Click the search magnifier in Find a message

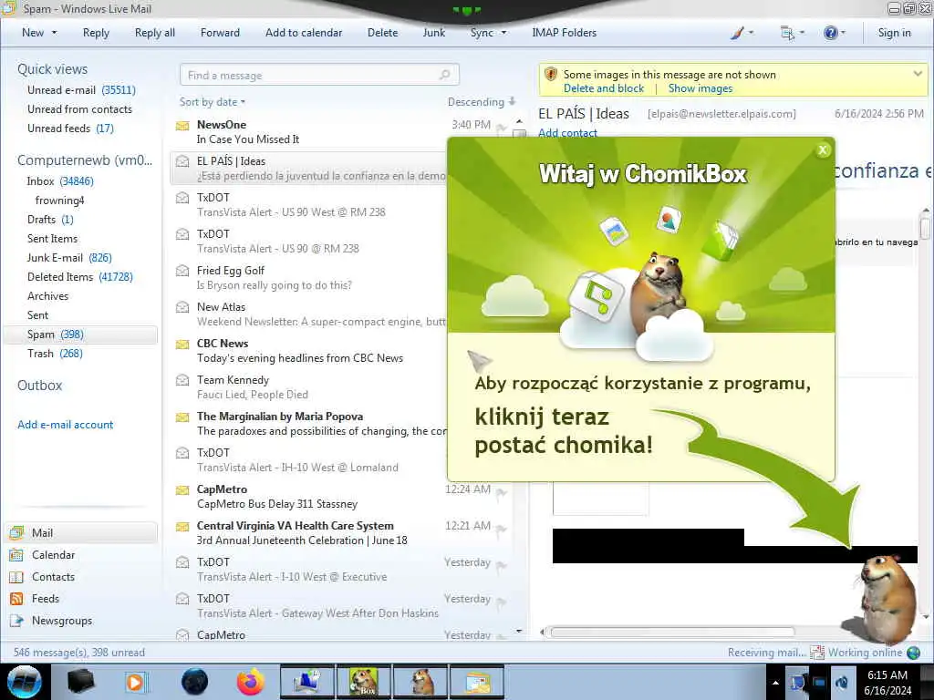click(x=444, y=75)
